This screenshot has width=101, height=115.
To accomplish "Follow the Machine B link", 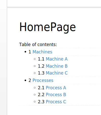I will pos(57,66).
